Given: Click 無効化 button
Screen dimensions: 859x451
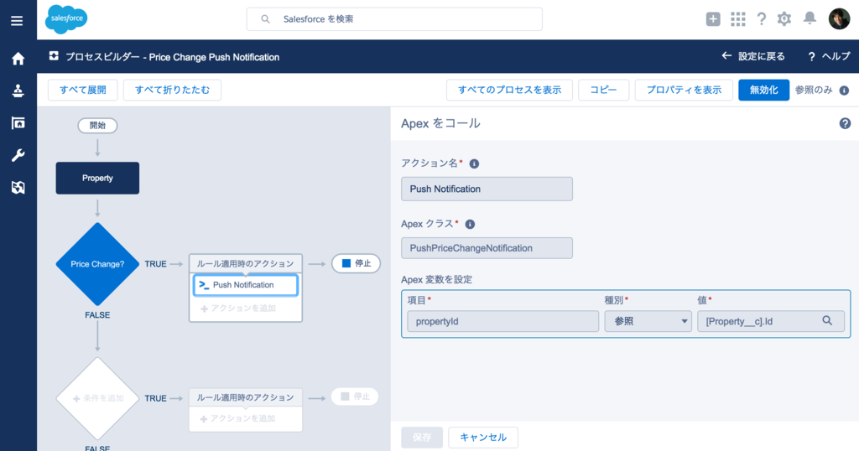Looking at the screenshot, I should [763, 91].
